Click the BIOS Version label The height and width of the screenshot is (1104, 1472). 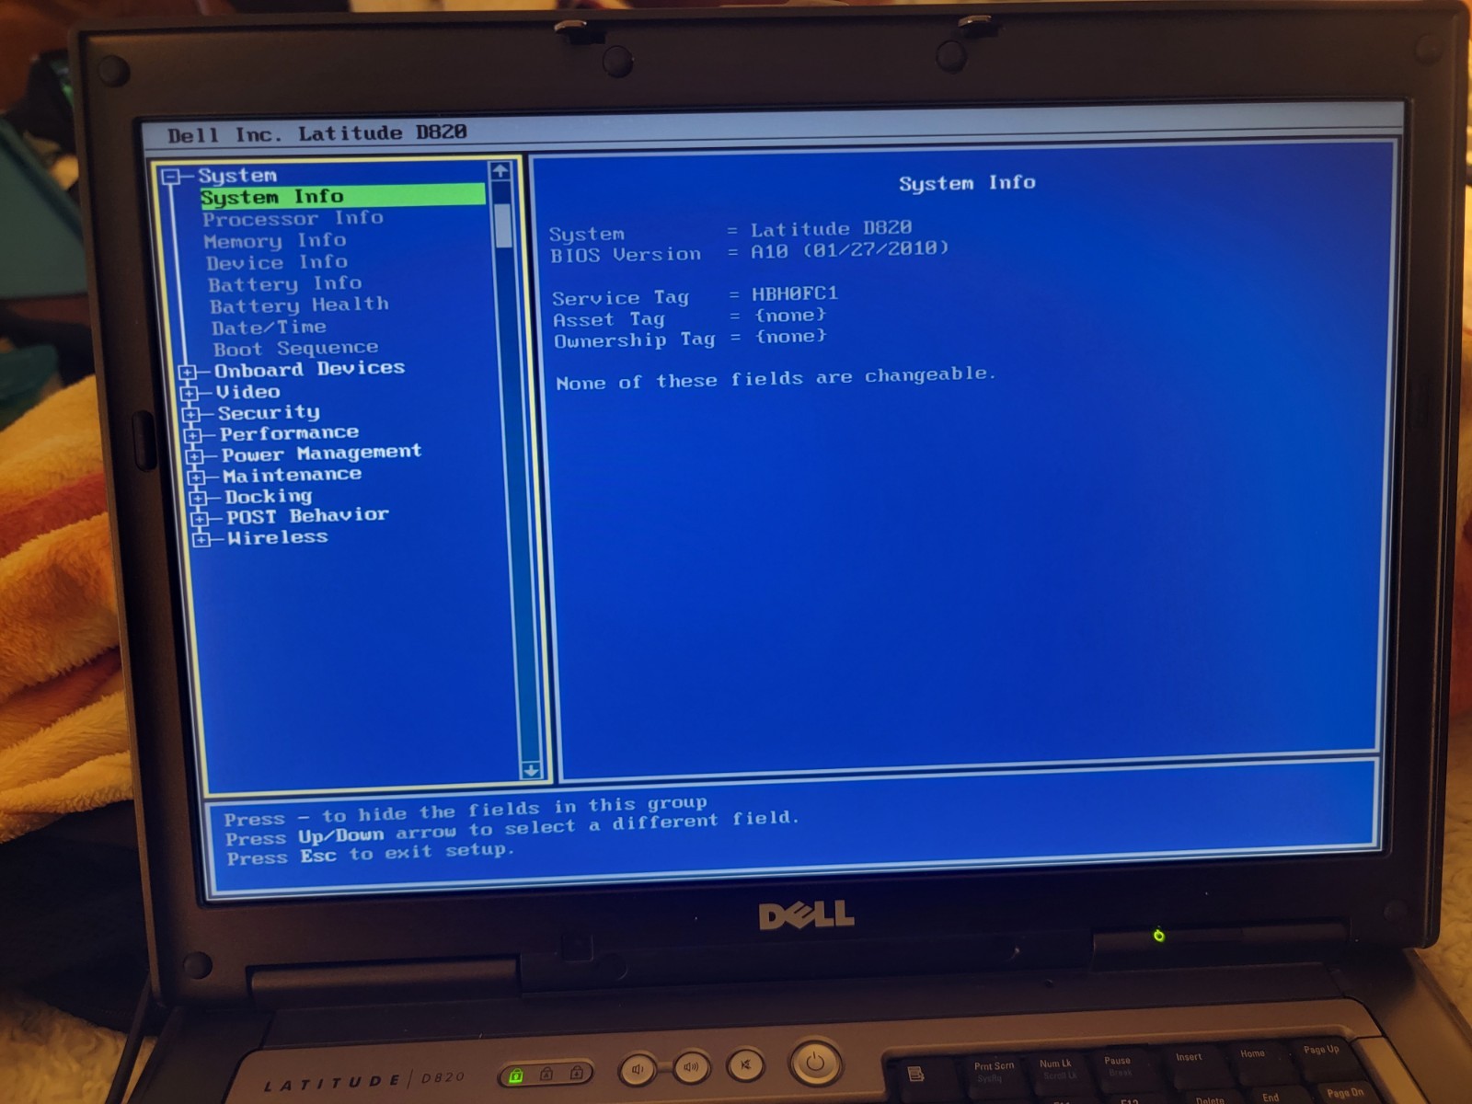626,254
